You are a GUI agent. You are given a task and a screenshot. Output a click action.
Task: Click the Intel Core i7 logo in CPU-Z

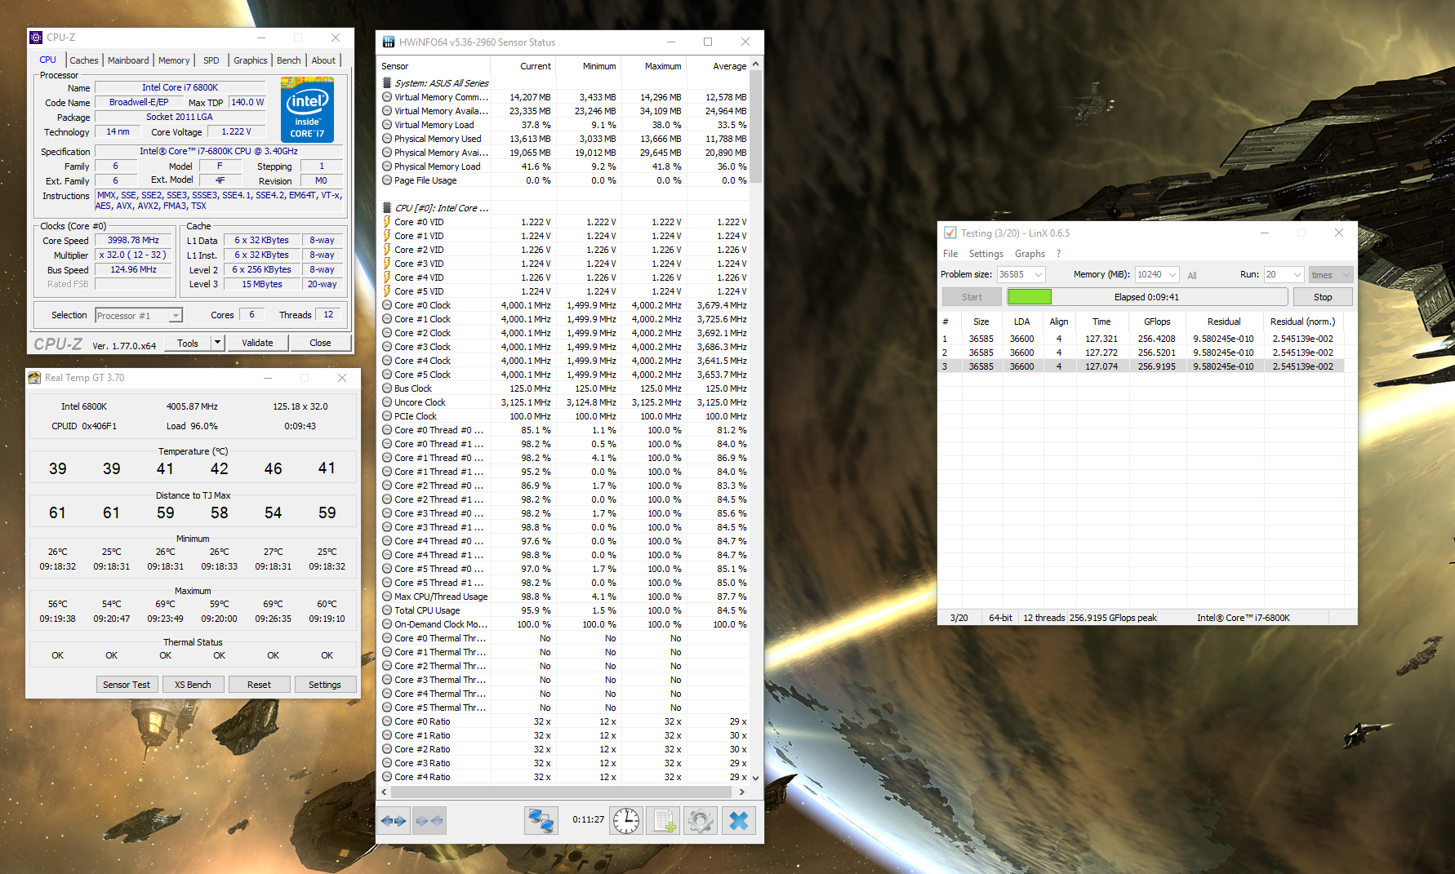pyautogui.click(x=307, y=109)
